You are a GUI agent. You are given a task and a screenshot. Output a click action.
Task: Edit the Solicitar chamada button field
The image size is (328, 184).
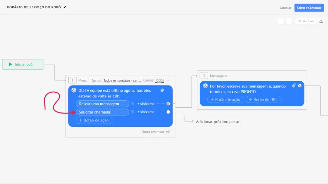coord(102,112)
